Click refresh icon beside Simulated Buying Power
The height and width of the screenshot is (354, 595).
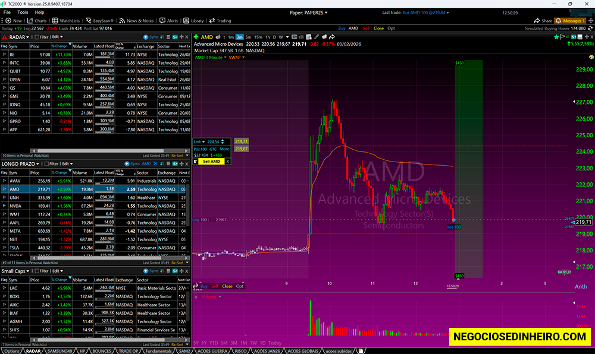click(590, 29)
